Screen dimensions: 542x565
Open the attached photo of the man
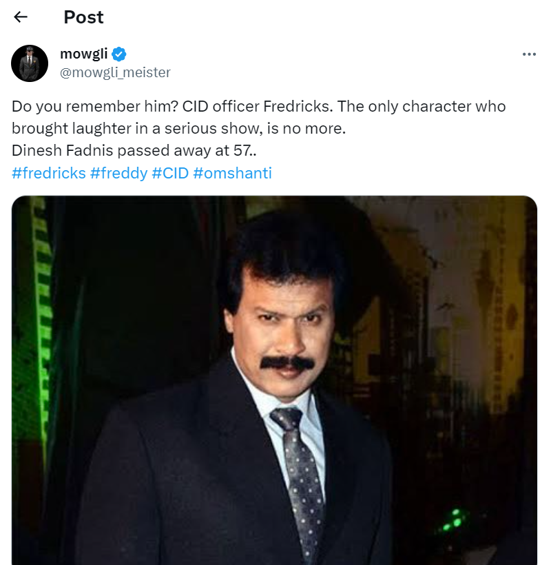[x=274, y=379]
